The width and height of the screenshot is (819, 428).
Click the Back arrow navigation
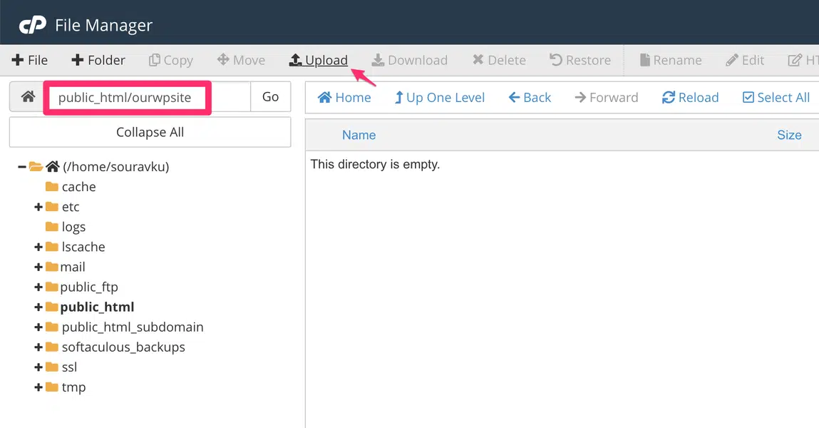530,98
